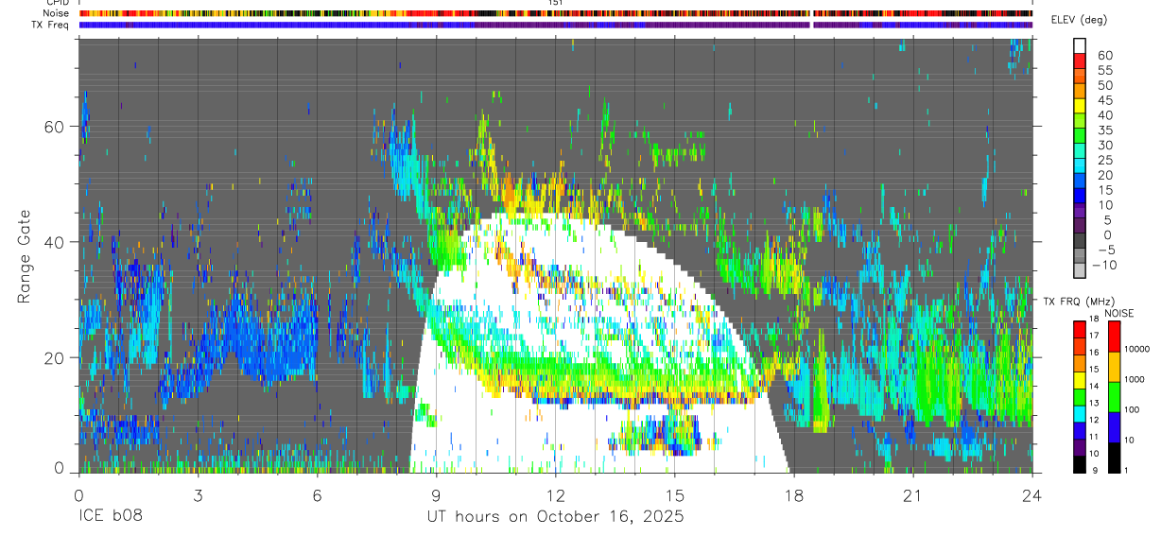Click the blue 10 NOISE swatch

pos(1114,427)
